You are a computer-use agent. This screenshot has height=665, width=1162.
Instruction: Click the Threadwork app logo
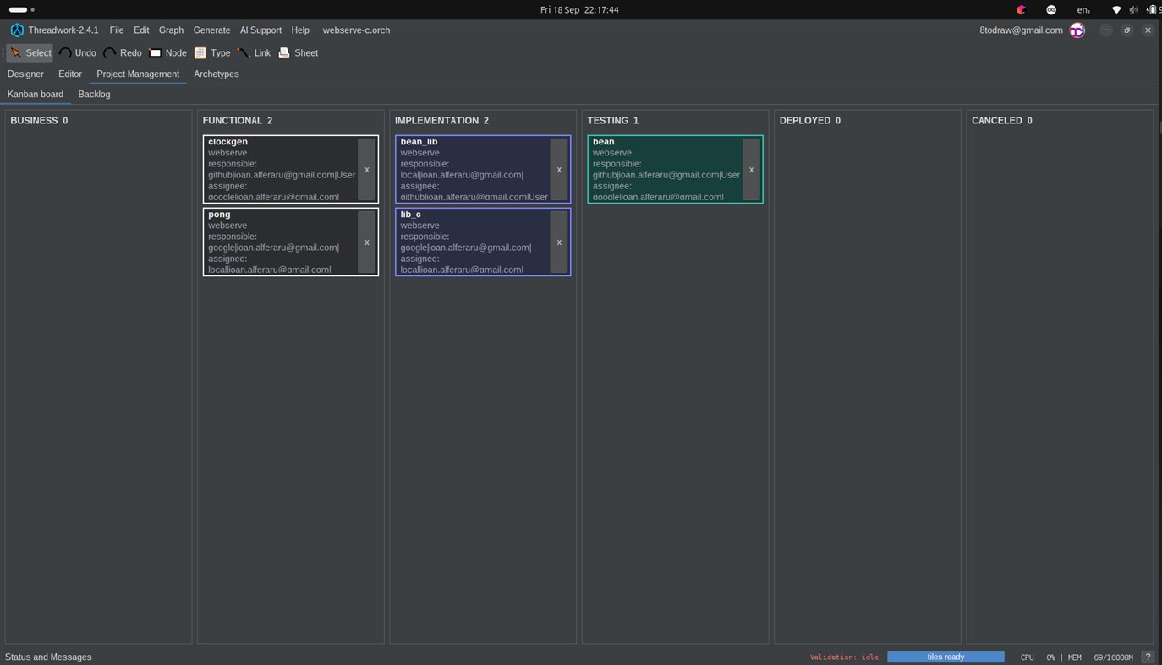(x=17, y=30)
